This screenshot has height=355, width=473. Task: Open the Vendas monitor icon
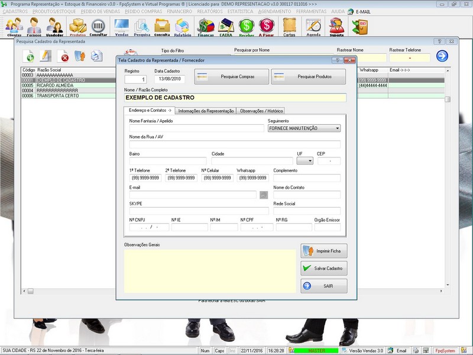tap(122, 27)
